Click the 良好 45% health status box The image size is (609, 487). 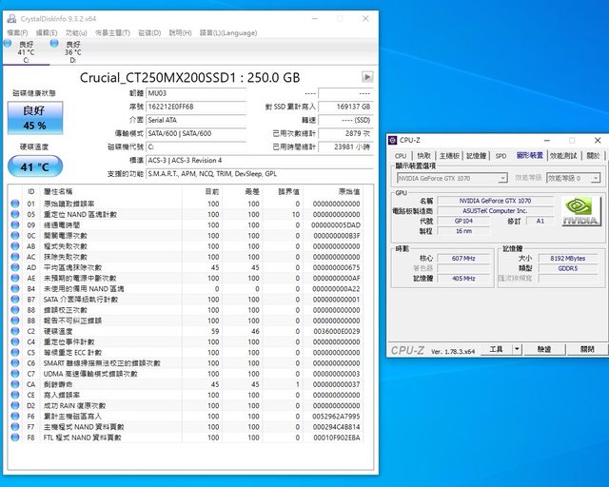(x=34, y=118)
